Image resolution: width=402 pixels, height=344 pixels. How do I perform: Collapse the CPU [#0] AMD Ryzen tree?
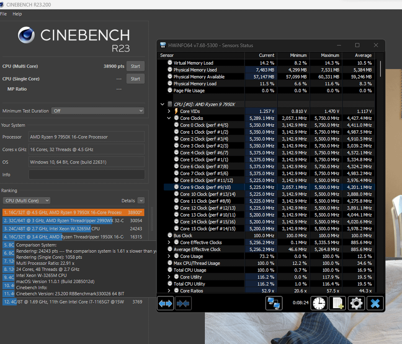(x=162, y=104)
